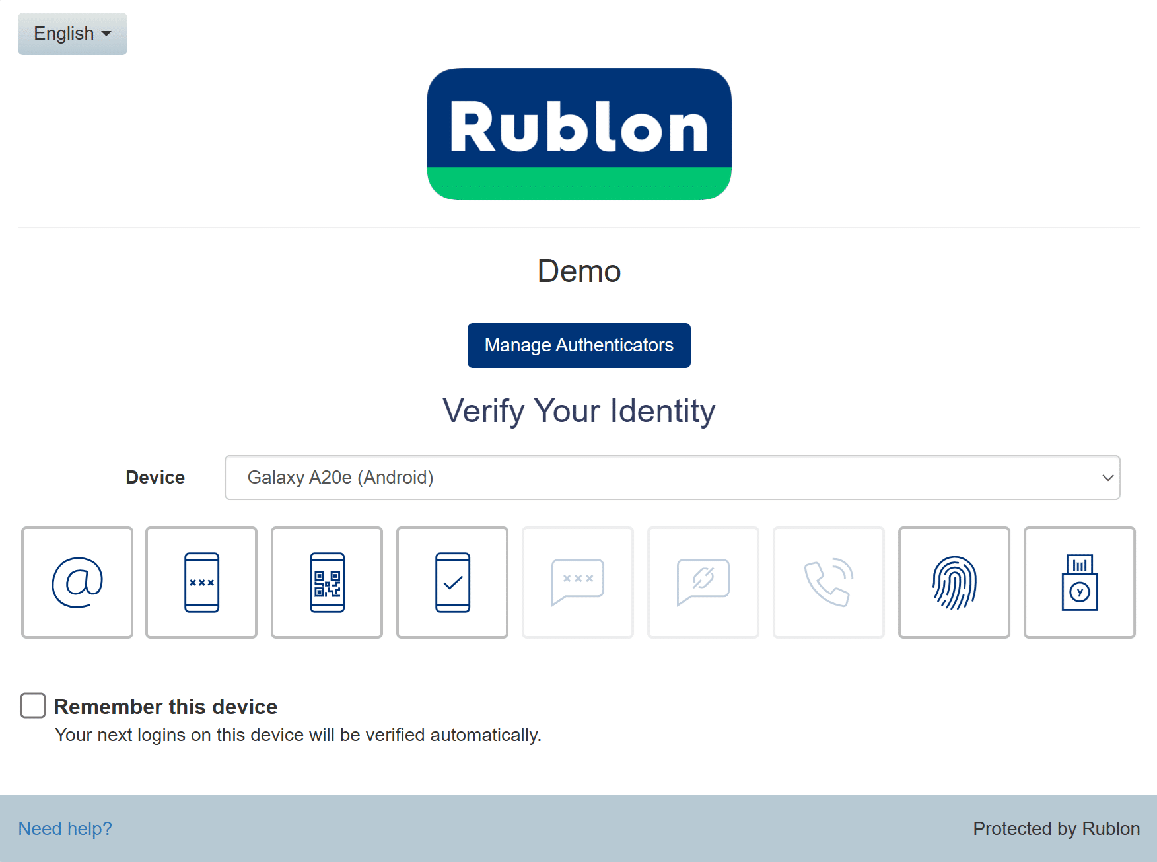
Task: Click the Rublon logo
Action: (x=579, y=133)
